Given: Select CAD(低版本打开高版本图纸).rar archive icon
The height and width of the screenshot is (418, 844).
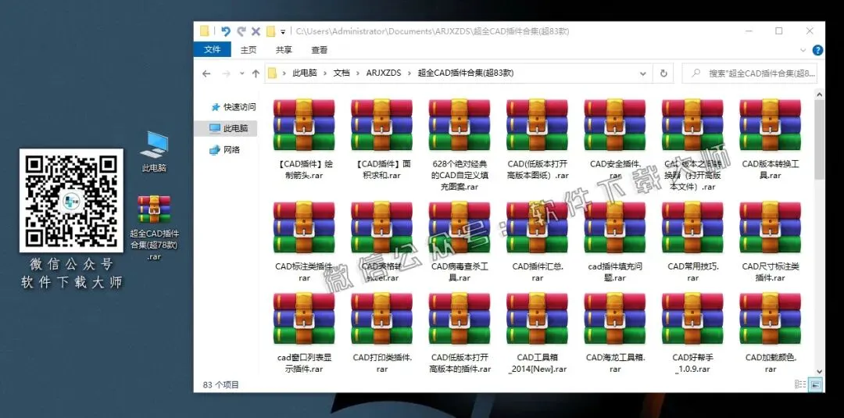Looking at the screenshot, I should coord(537,125).
